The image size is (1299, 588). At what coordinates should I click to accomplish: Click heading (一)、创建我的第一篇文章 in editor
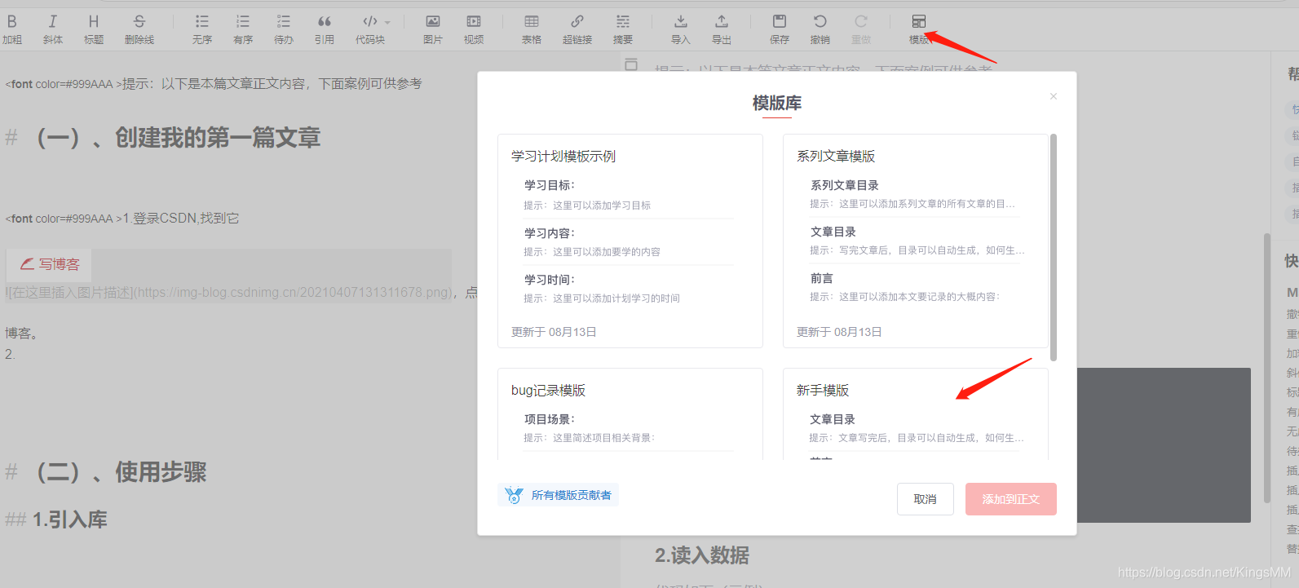[x=179, y=138]
